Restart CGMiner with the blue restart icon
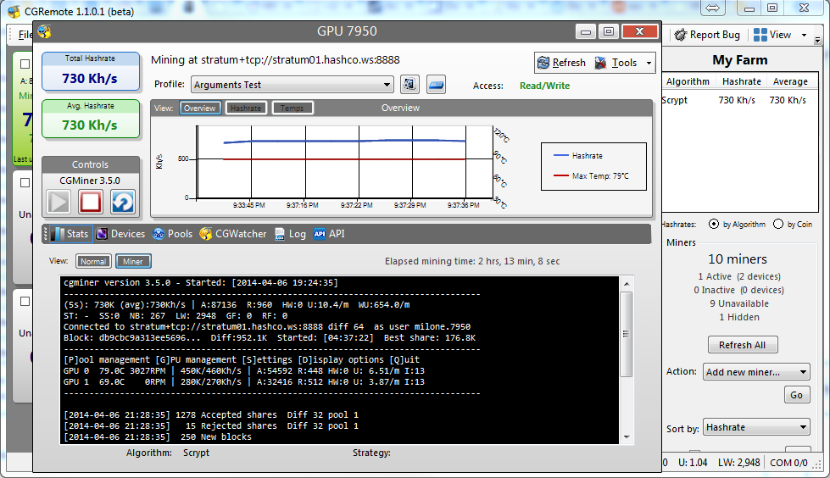The width and height of the screenshot is (830, 478). coord(123,202)
